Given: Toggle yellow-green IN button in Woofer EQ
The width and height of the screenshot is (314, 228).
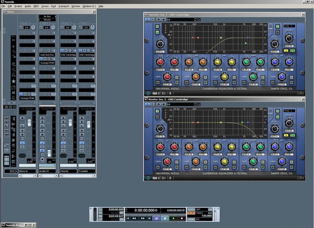Looking at the screenshot, I should click(292, 135).
